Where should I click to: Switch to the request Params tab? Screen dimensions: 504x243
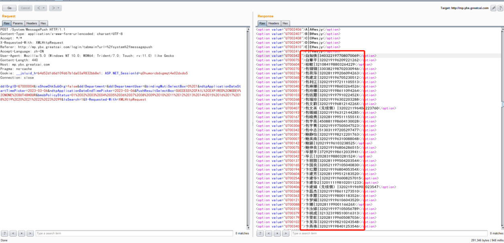[17, 23]
